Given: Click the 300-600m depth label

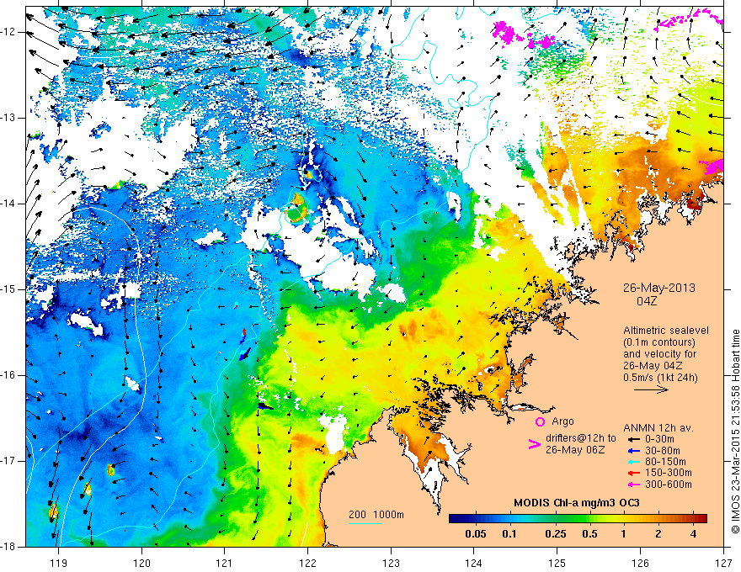Looking at the screenshot, I should click(669, 485).
